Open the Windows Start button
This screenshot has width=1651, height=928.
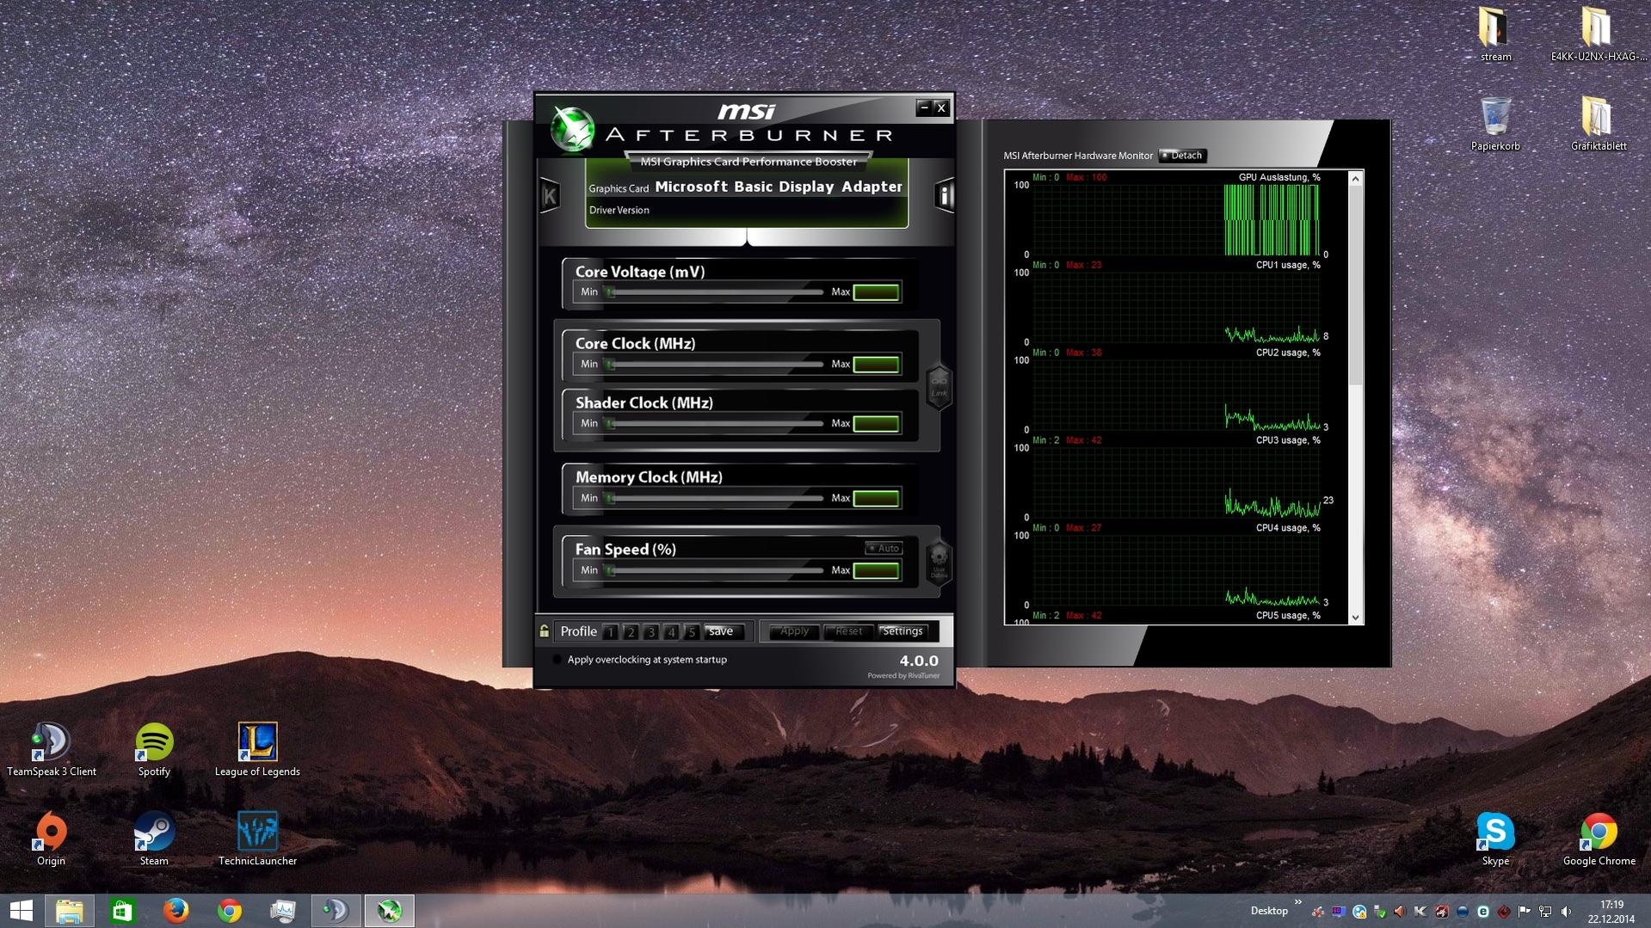pos(21,911)
